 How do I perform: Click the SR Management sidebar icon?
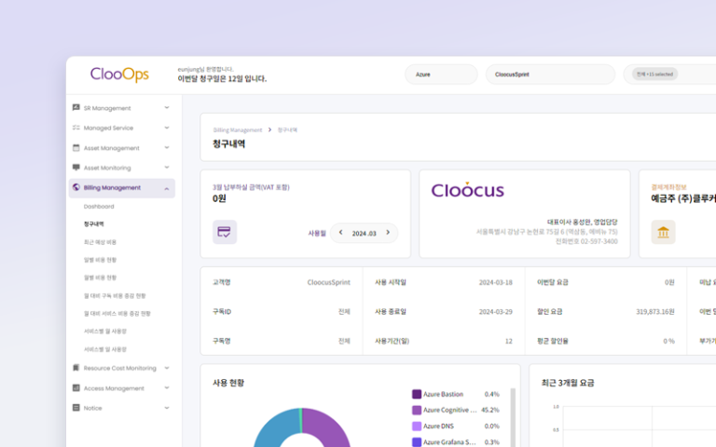(76, 108)
